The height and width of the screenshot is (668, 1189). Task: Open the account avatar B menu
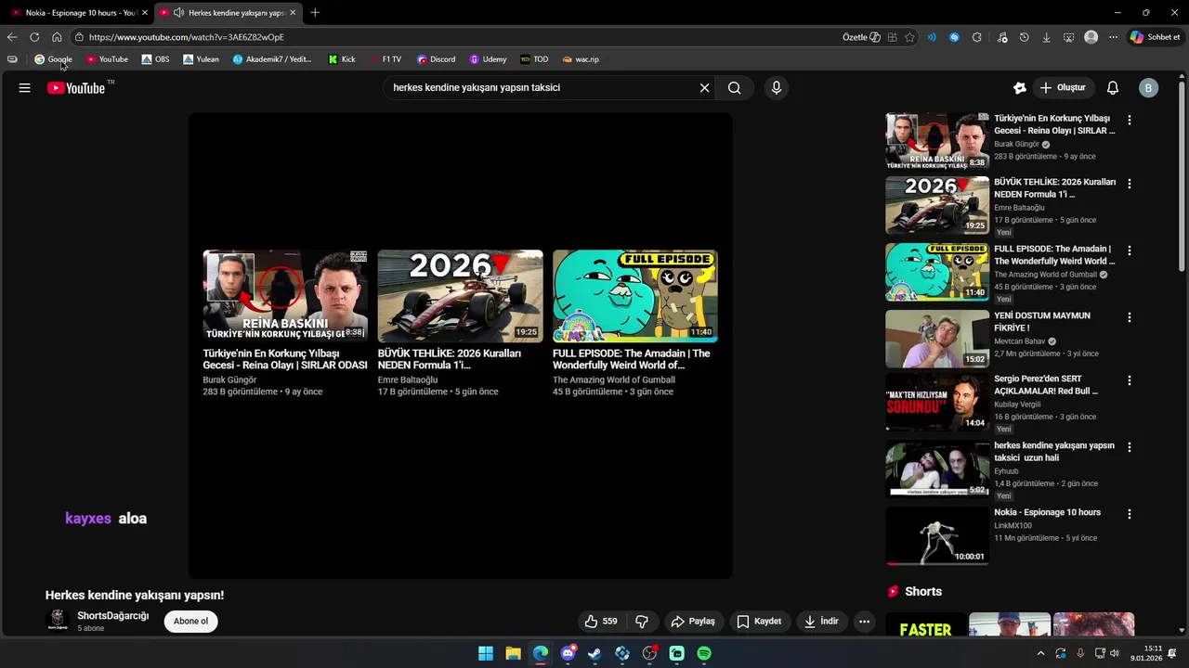pos(1149,88)
